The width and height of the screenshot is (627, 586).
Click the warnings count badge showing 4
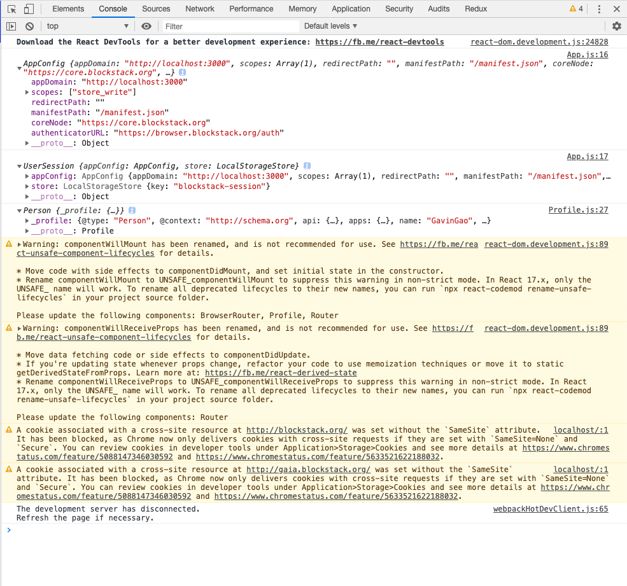coord(576,8)
